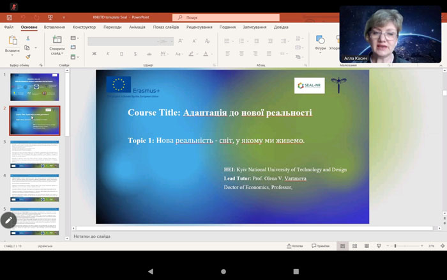Screen dimensions: 447x280
Task: Click the Save icon in title bar
Action: (x=9, y=18)
